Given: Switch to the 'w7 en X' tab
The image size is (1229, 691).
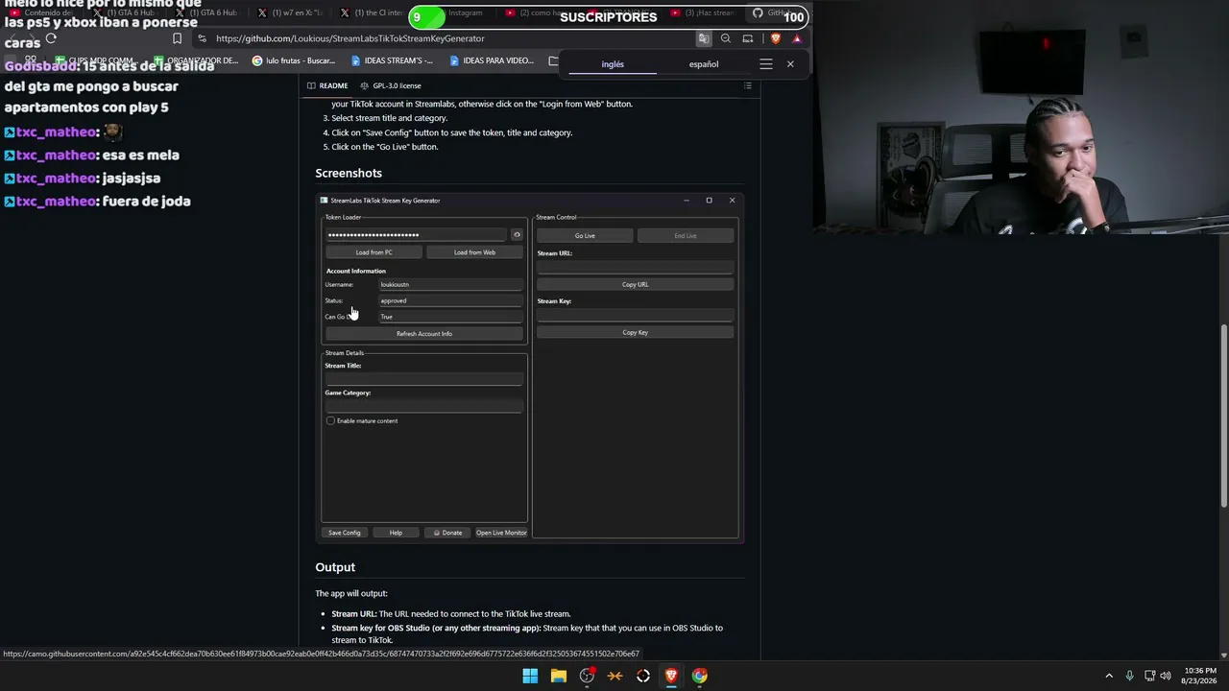Looking at the screenshot, I should 291,13.
